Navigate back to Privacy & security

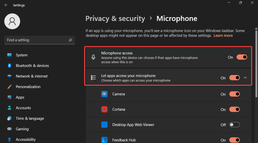click(x=115, y=19)
